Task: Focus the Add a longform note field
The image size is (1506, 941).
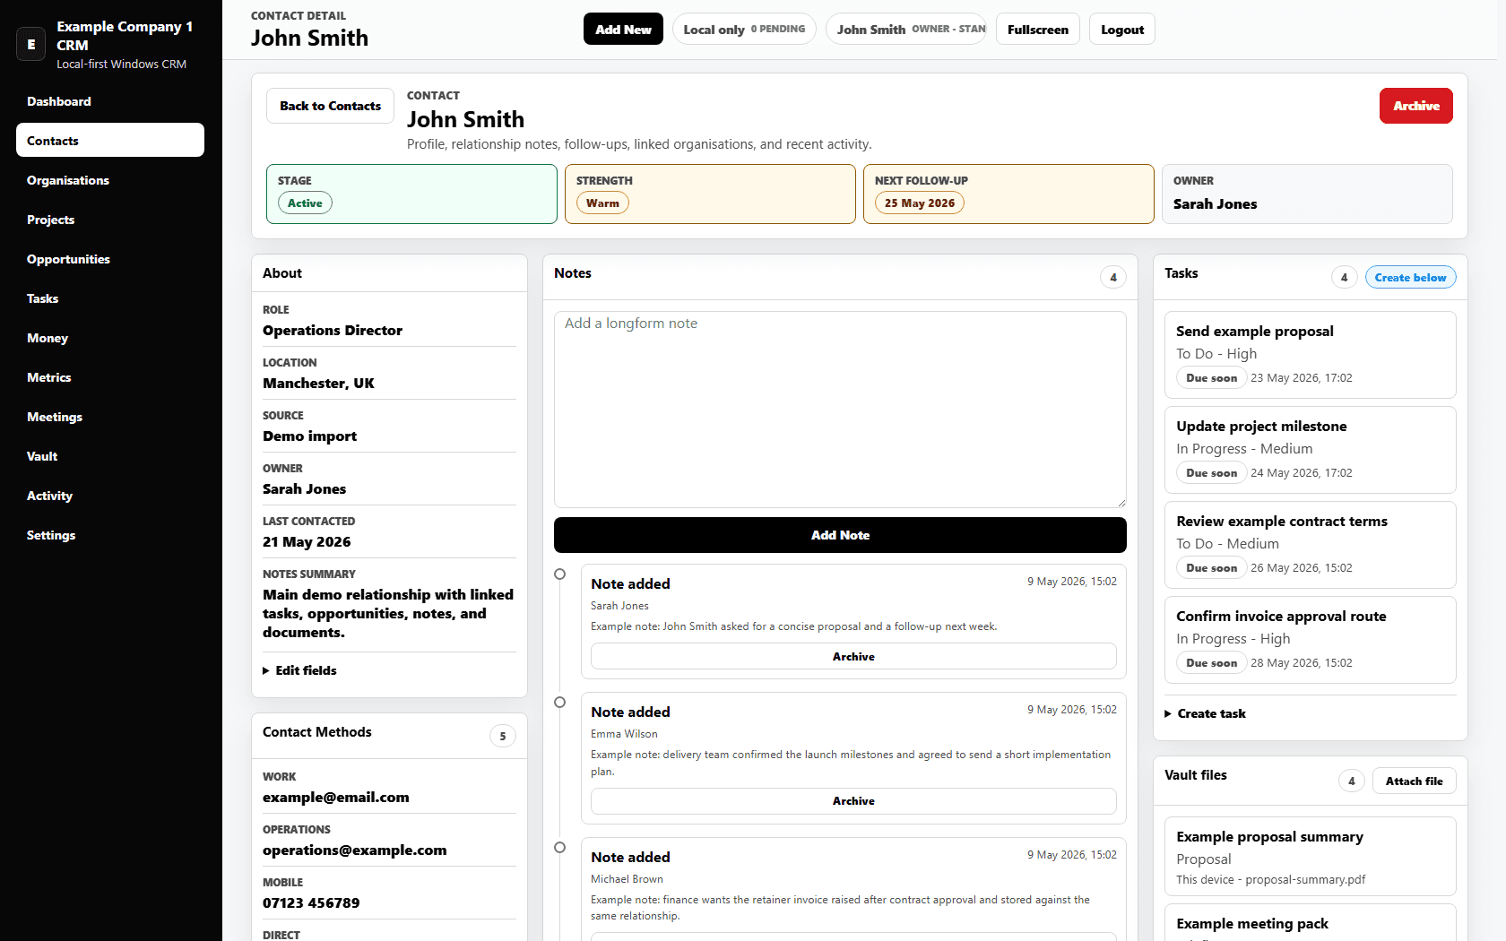Action: tap(840, 410)
